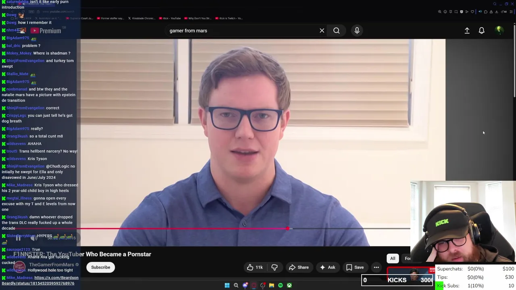Open the Windows Start menu
Viewport: 516px width, 290px height.
(x=227, y=285)
